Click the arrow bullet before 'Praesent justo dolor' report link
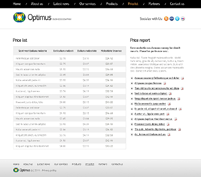This screenshot has height=177, width=201. point(132,124)
